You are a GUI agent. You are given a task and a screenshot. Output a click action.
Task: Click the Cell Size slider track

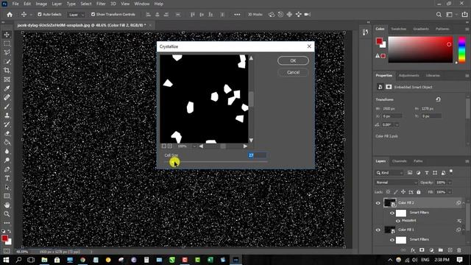coord(216,162)
